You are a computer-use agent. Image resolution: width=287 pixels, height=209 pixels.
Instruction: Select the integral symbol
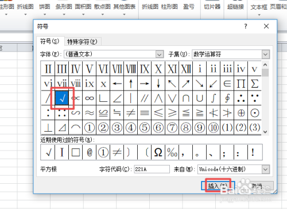tap(214, 98)
